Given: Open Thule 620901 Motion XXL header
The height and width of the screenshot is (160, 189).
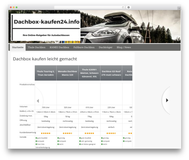Looking at the screenshot, I should [x=89, y=73].
